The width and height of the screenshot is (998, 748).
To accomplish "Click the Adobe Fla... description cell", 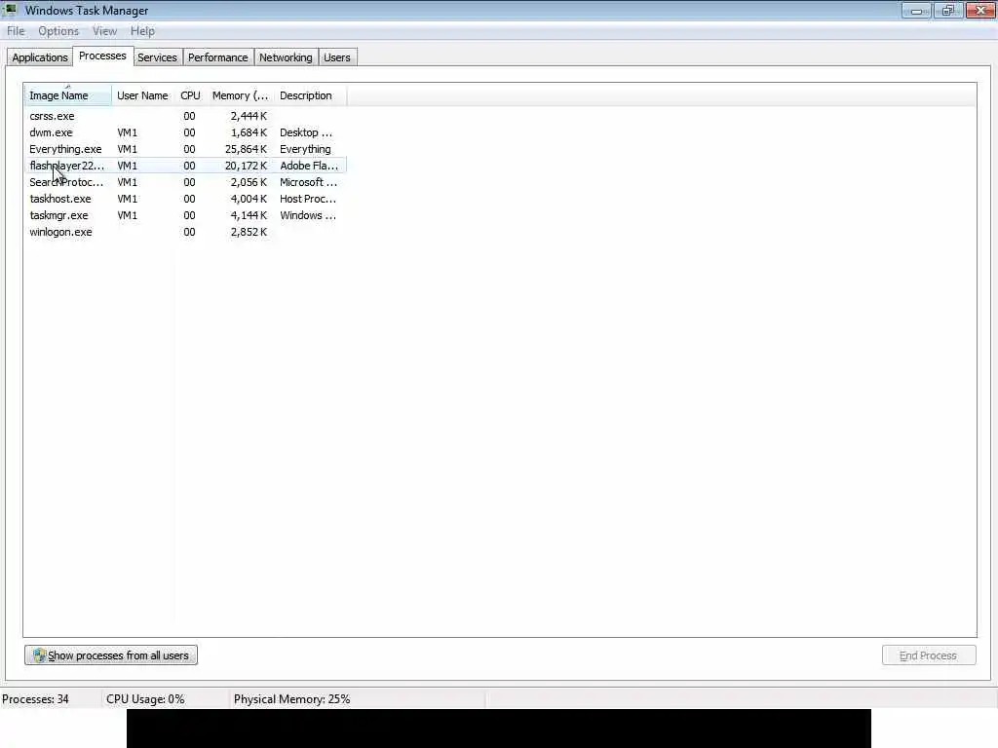I will coord(309,166).
